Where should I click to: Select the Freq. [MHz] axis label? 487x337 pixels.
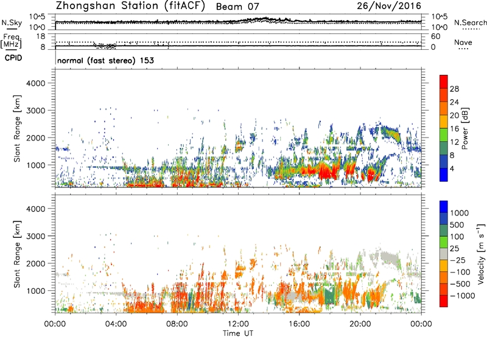pyautogui.click(x=11, y=41)
